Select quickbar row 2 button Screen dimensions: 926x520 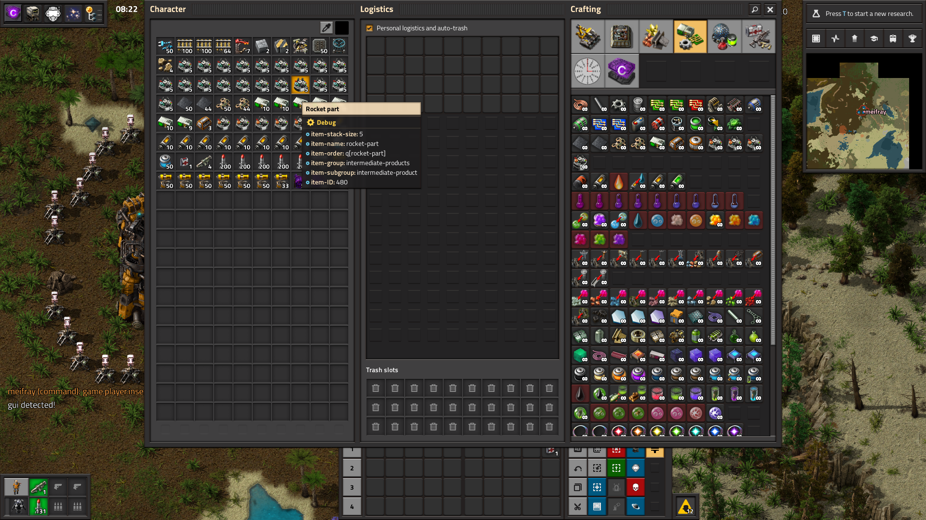click(x=352, y=468)
